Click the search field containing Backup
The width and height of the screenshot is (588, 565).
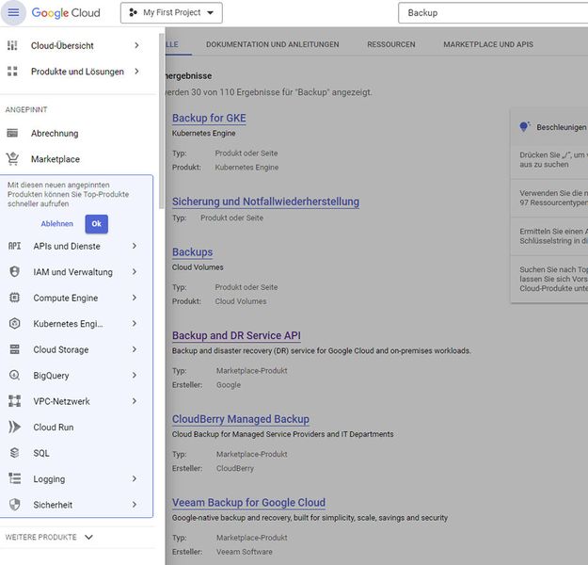coord(493,13)
